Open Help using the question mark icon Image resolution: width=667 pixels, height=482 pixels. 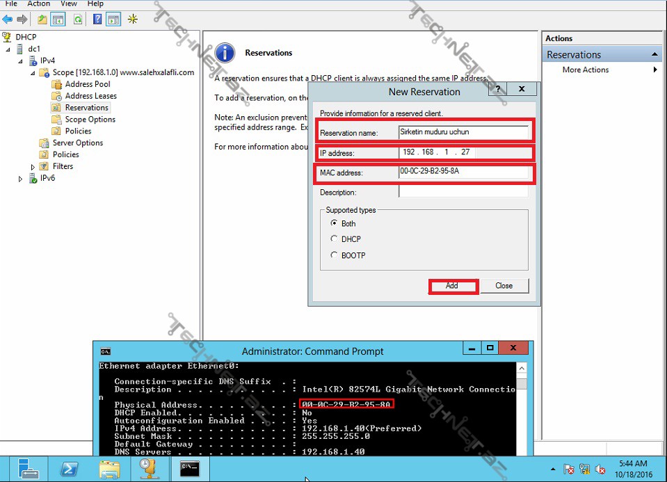click(x=97, y=19)
